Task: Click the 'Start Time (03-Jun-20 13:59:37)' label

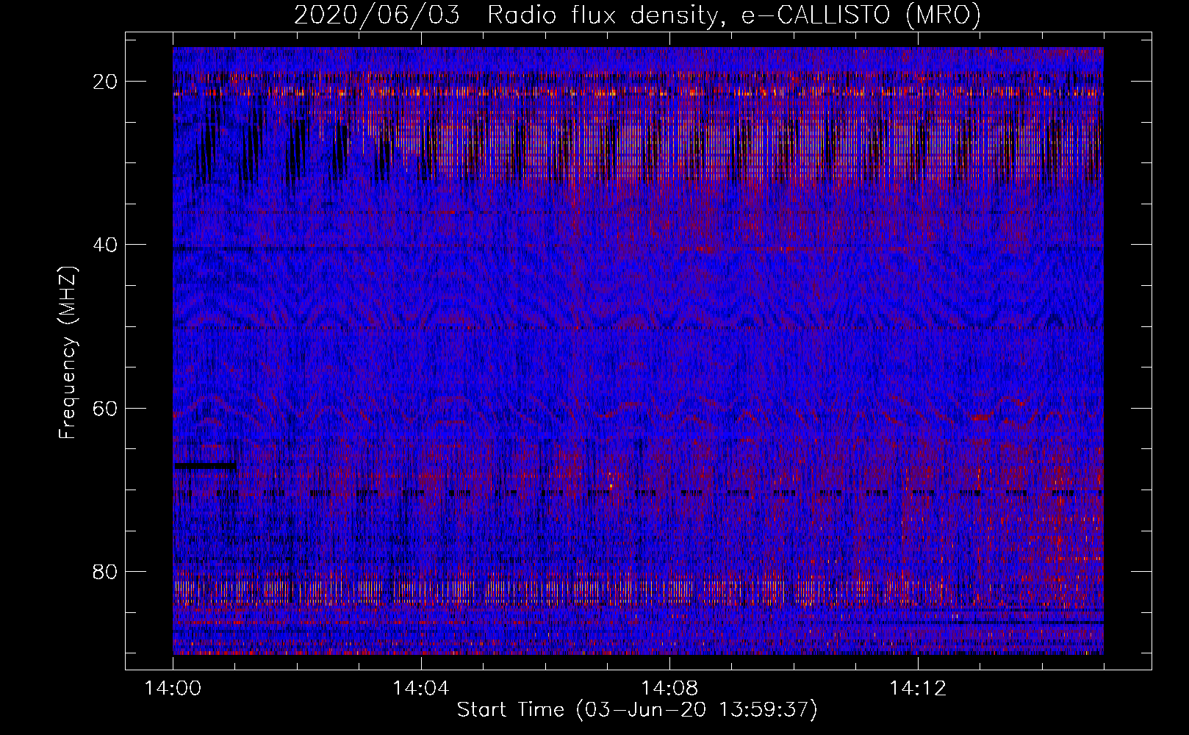Action: (637, 709)
